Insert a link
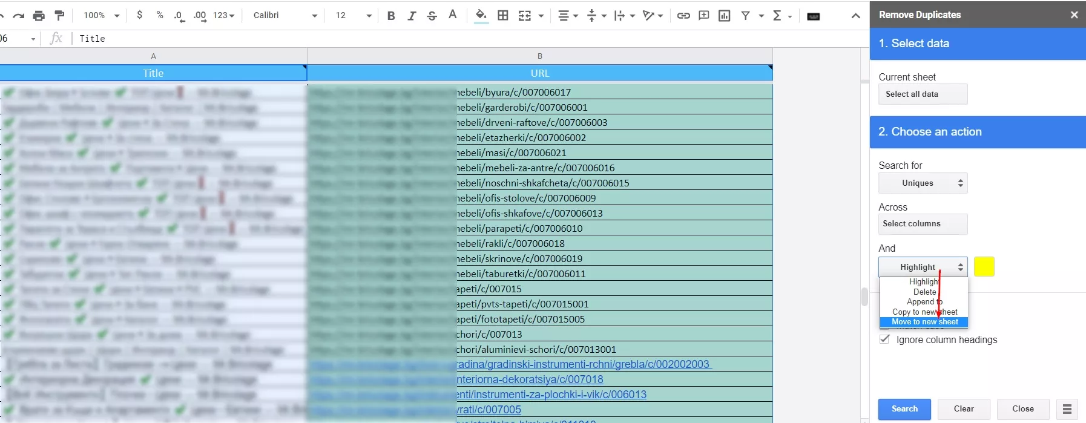The height and width of the screenshot is (423, 1086). (x=683, y=16)
